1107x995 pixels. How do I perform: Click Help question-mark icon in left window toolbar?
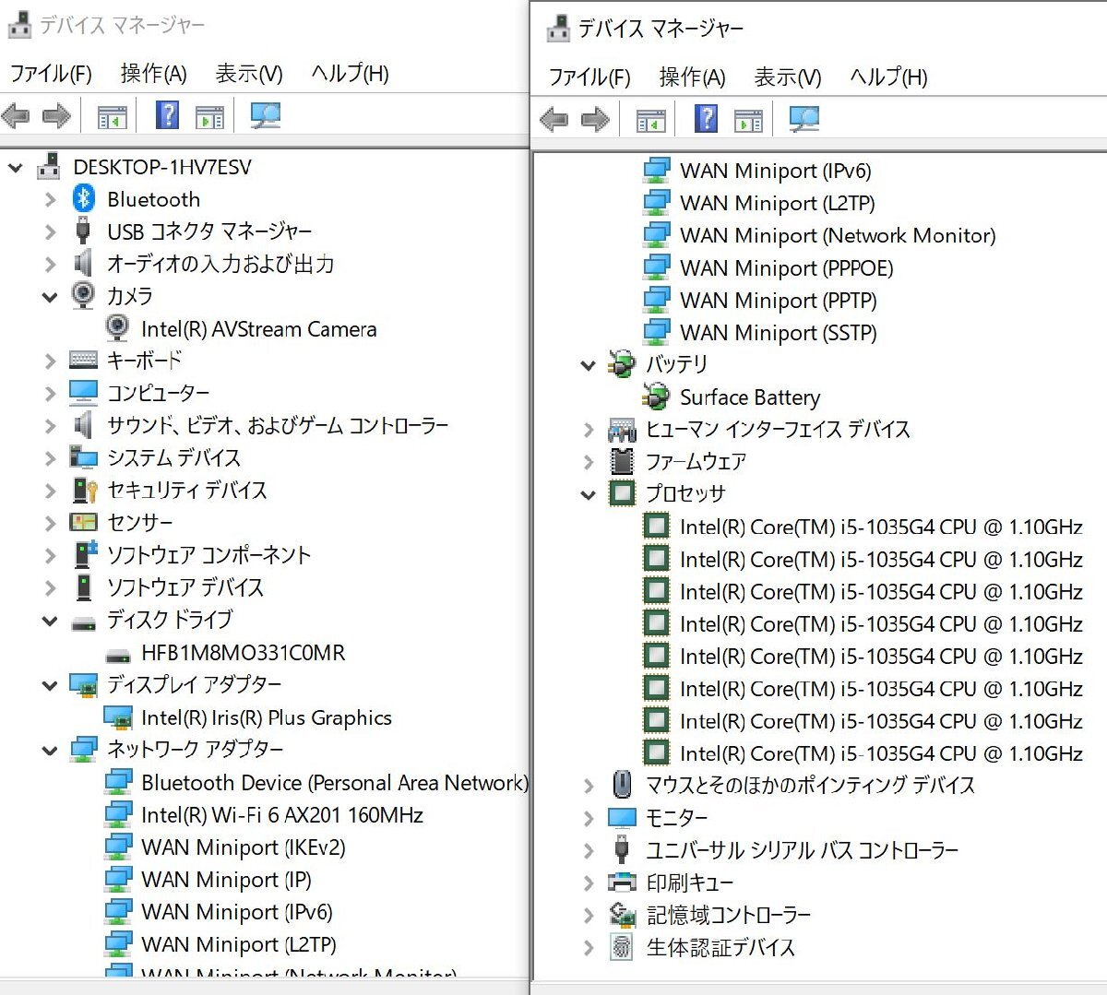click(x=168, y=115)
